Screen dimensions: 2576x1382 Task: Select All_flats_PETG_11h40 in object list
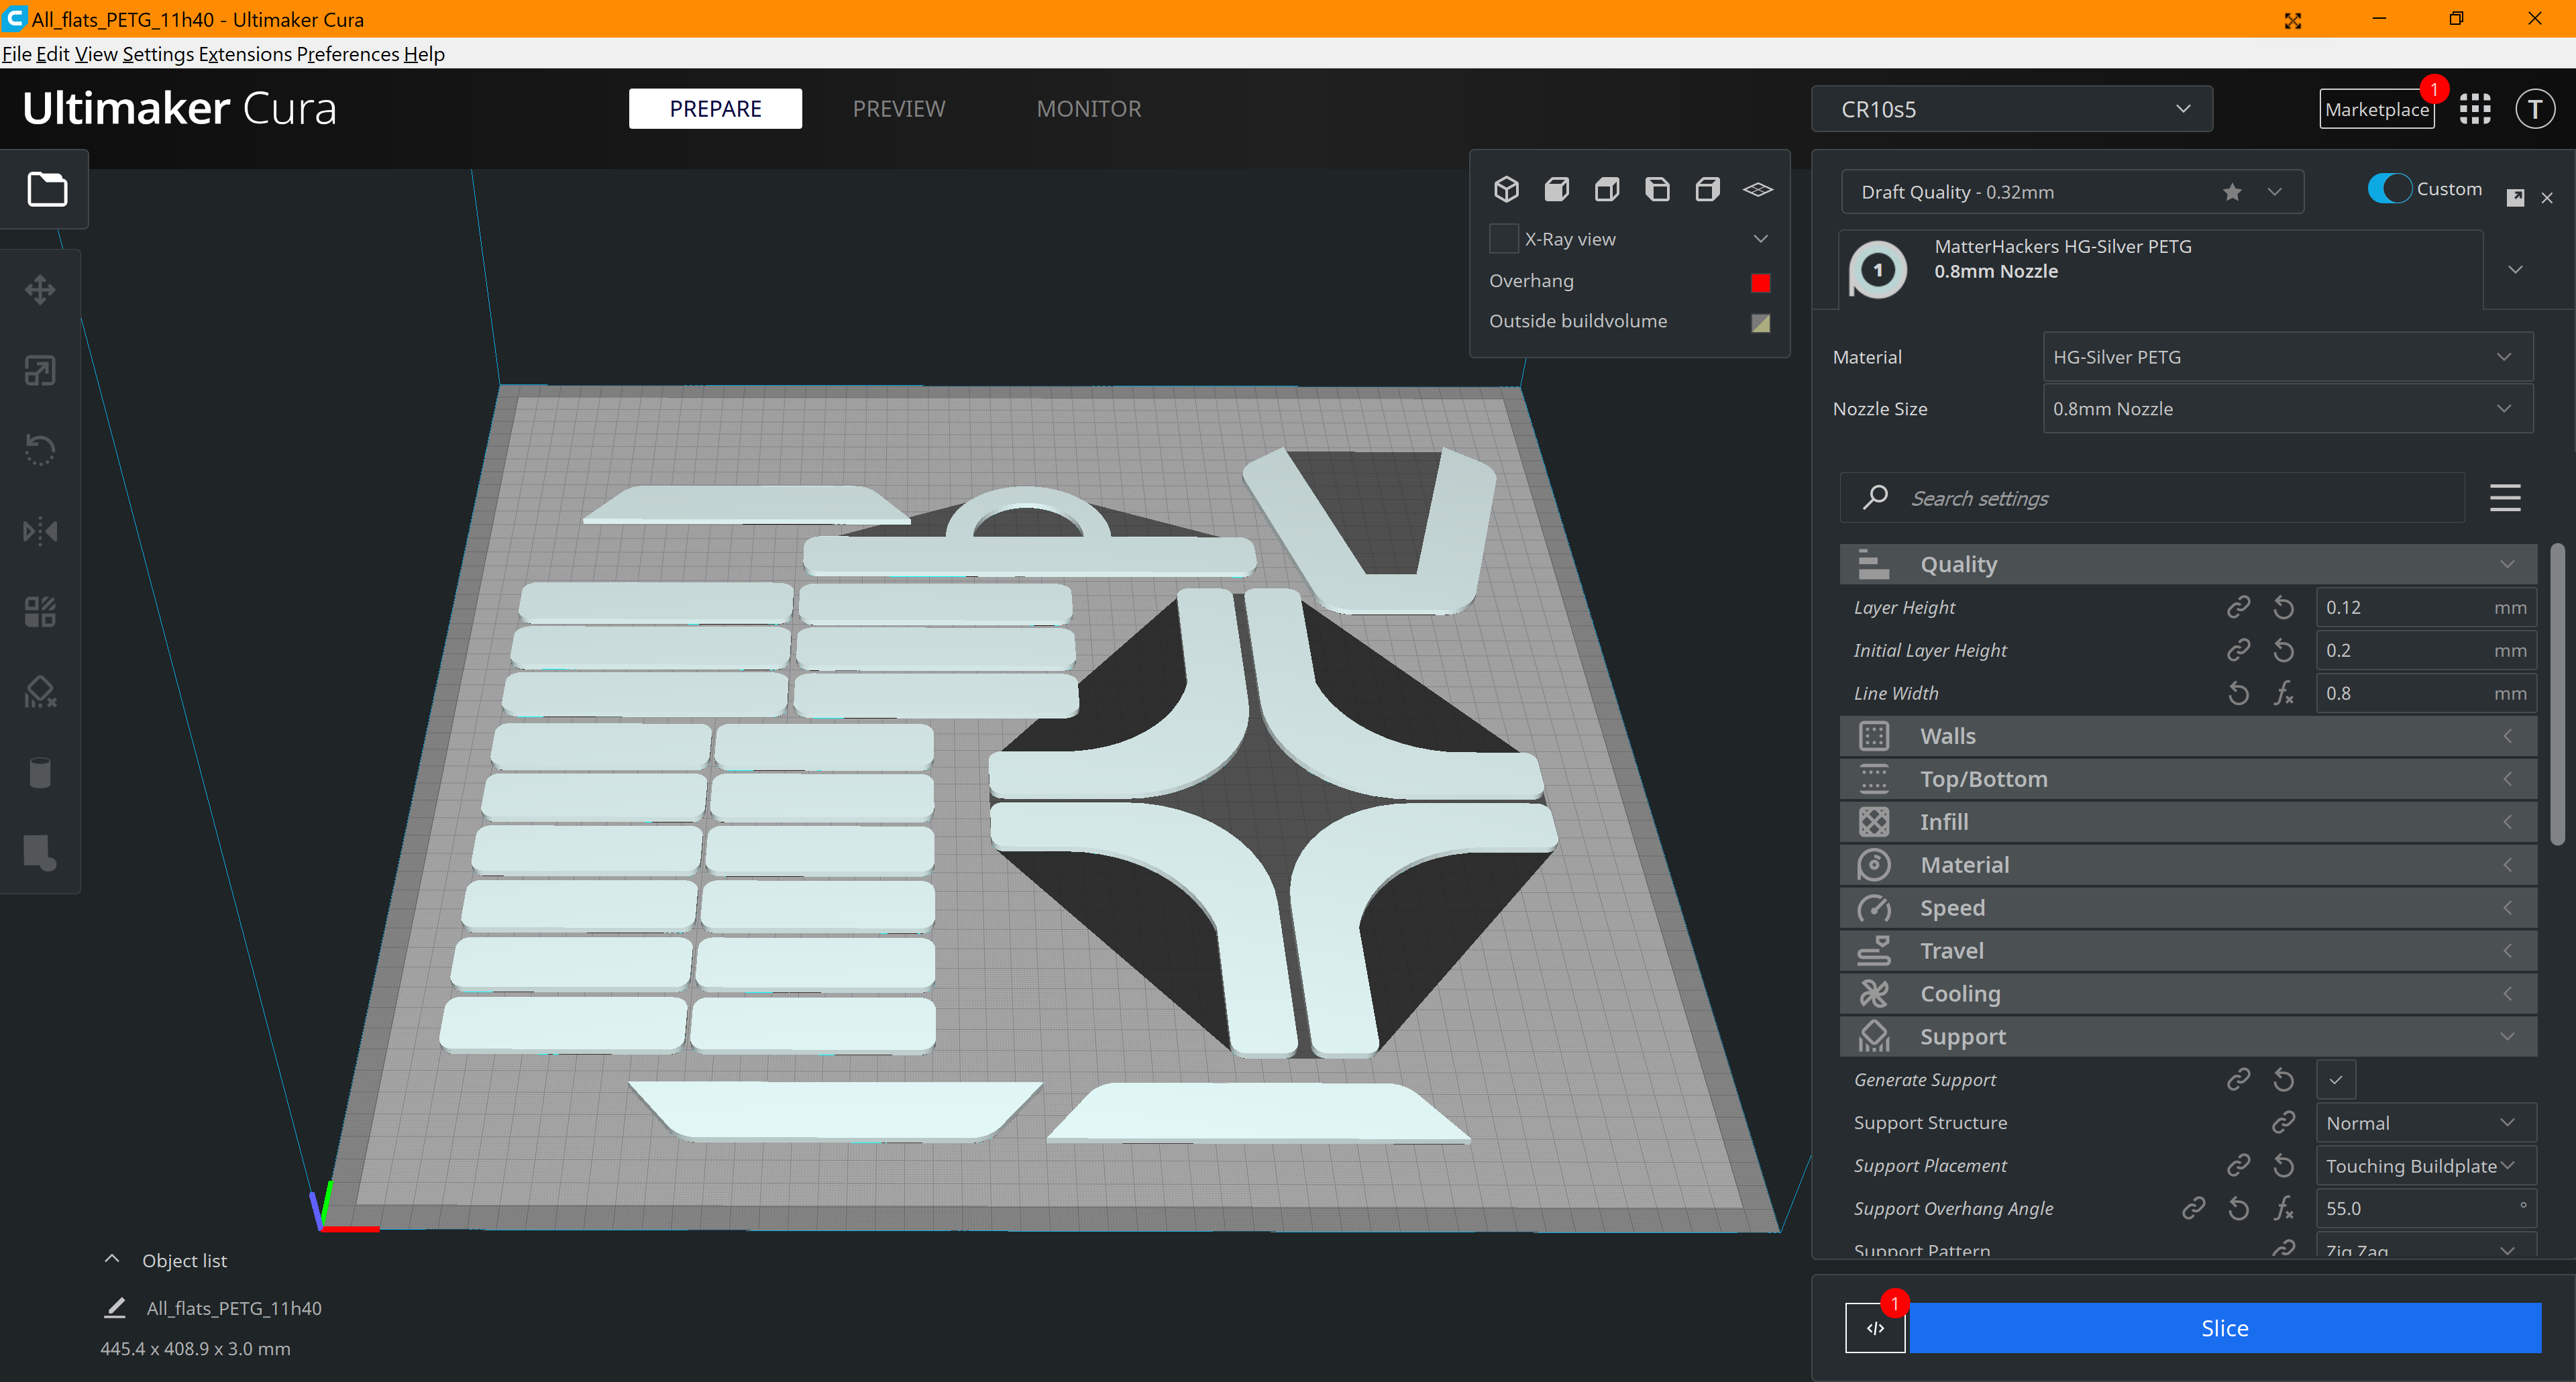234,1308
